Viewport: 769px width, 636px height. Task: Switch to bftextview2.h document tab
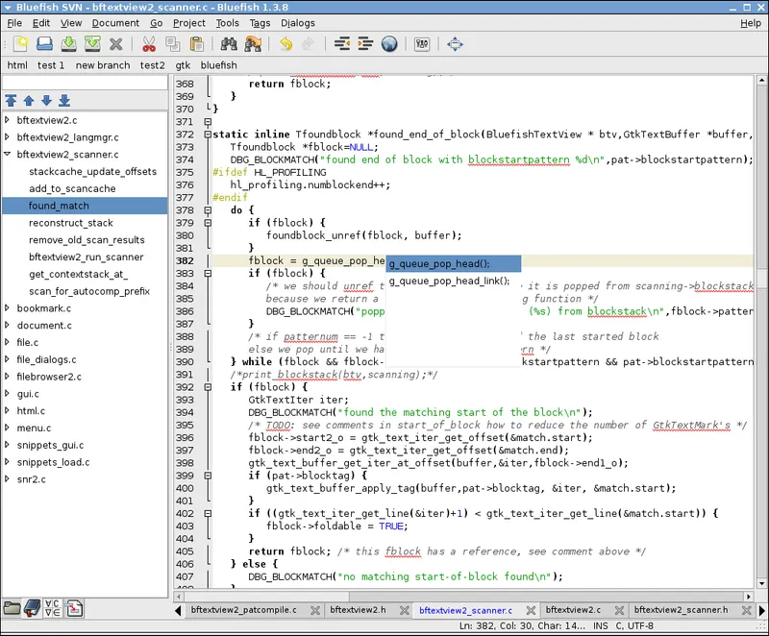coord(358,610)
